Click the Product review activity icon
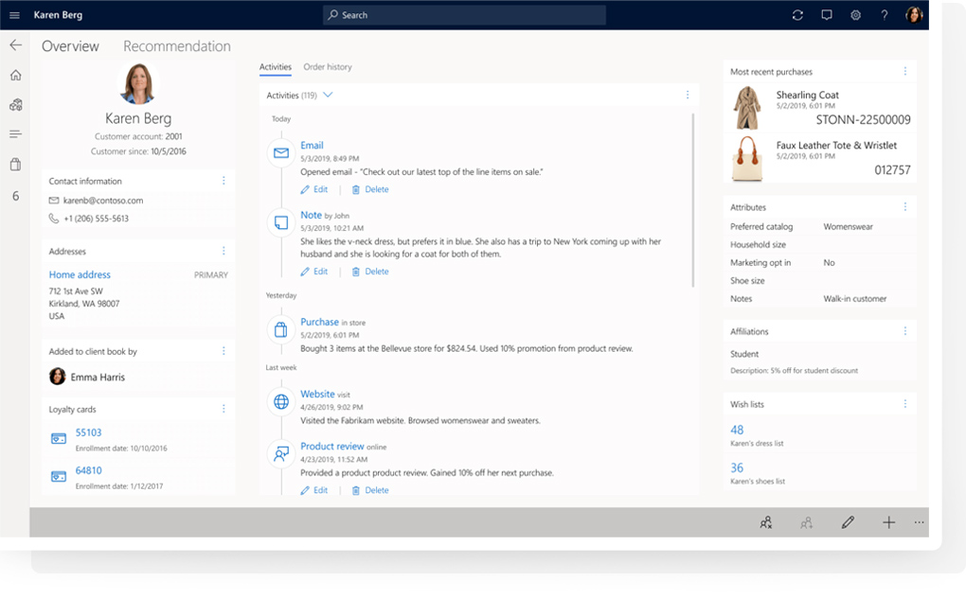966x598 pixels. tap(281, 454)
